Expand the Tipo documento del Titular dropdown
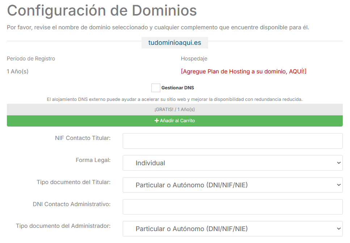This screenshot has width=350, height=243. [232, 185]
